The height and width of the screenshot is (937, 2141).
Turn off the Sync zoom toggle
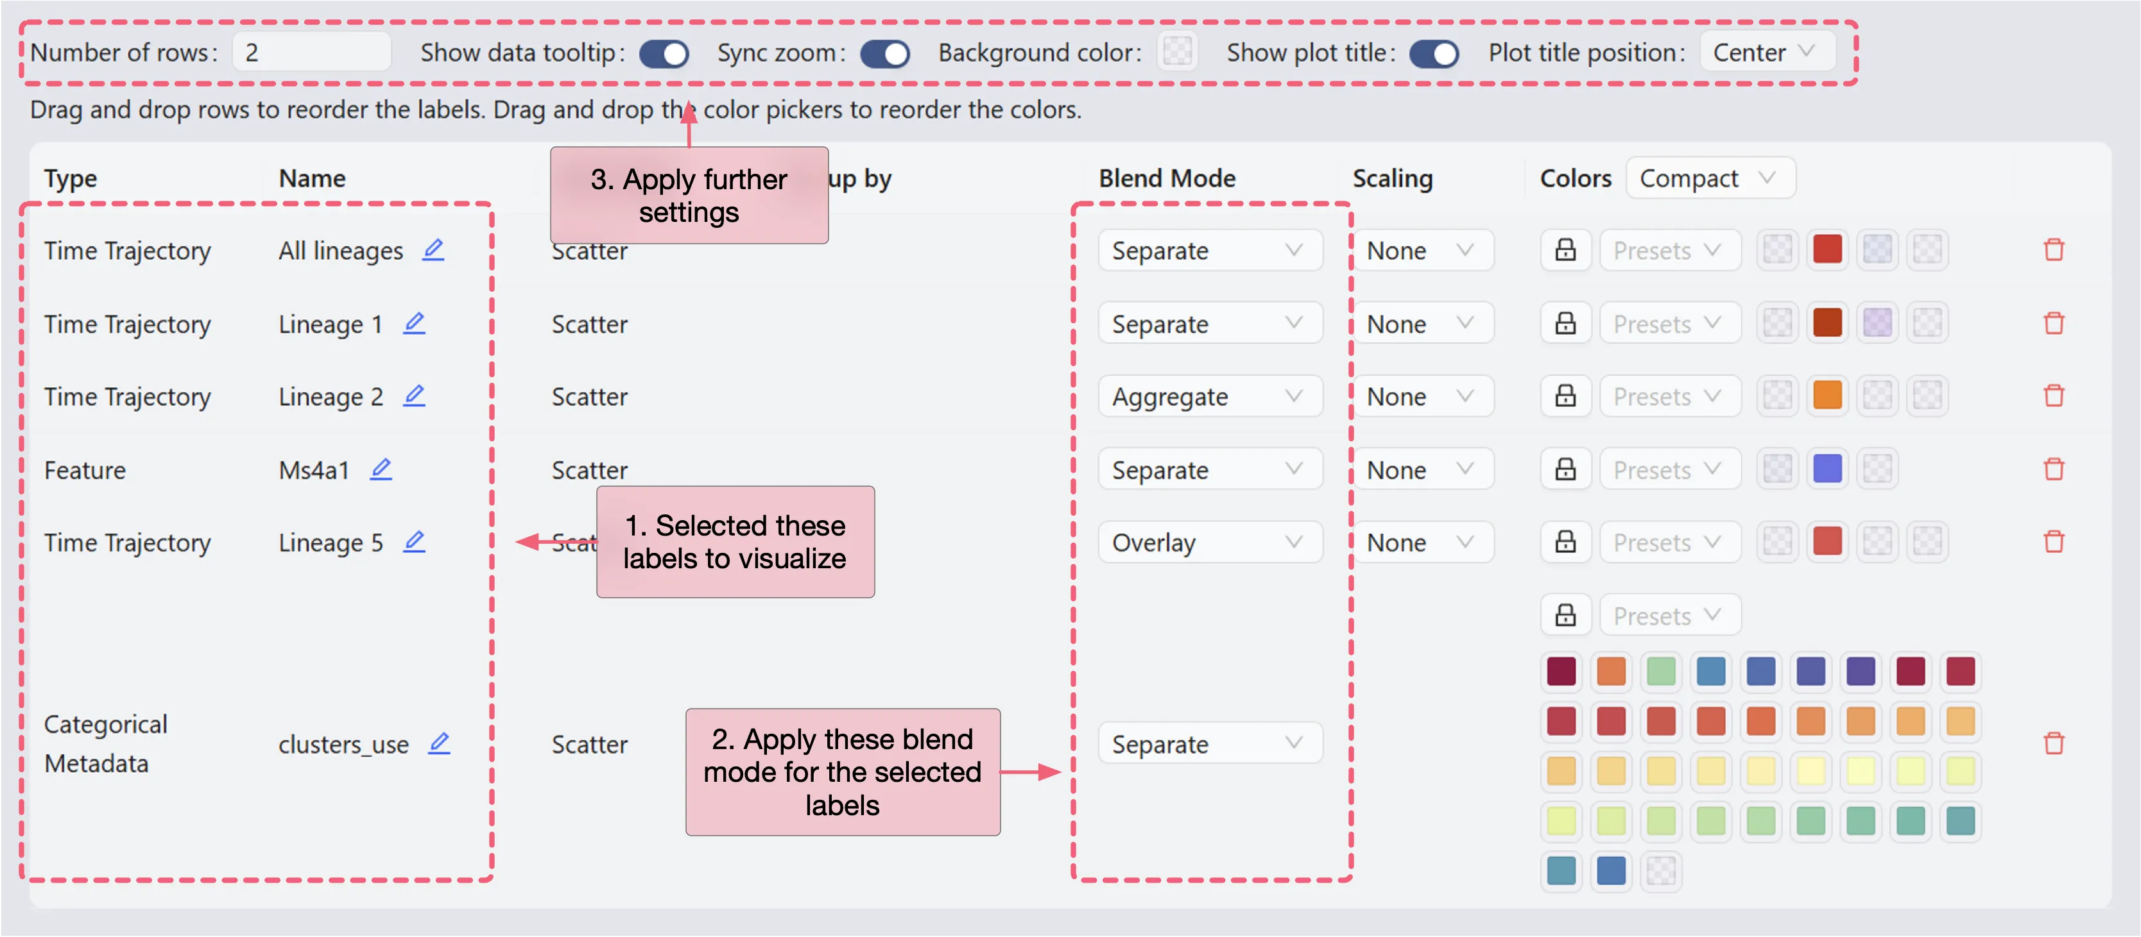(x=884, y=53)
